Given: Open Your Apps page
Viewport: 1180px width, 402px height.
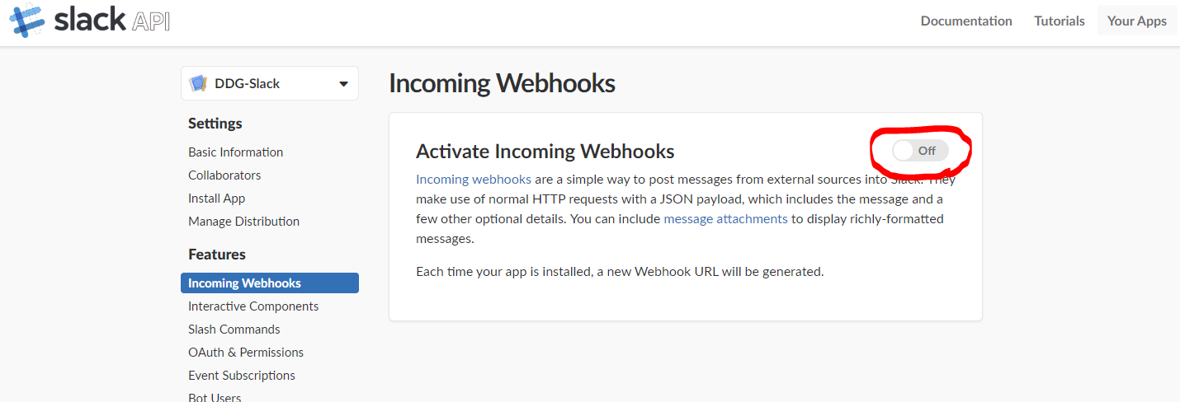Looking at the screenshot, I should pyautogui.click(x=1136, y=21).
